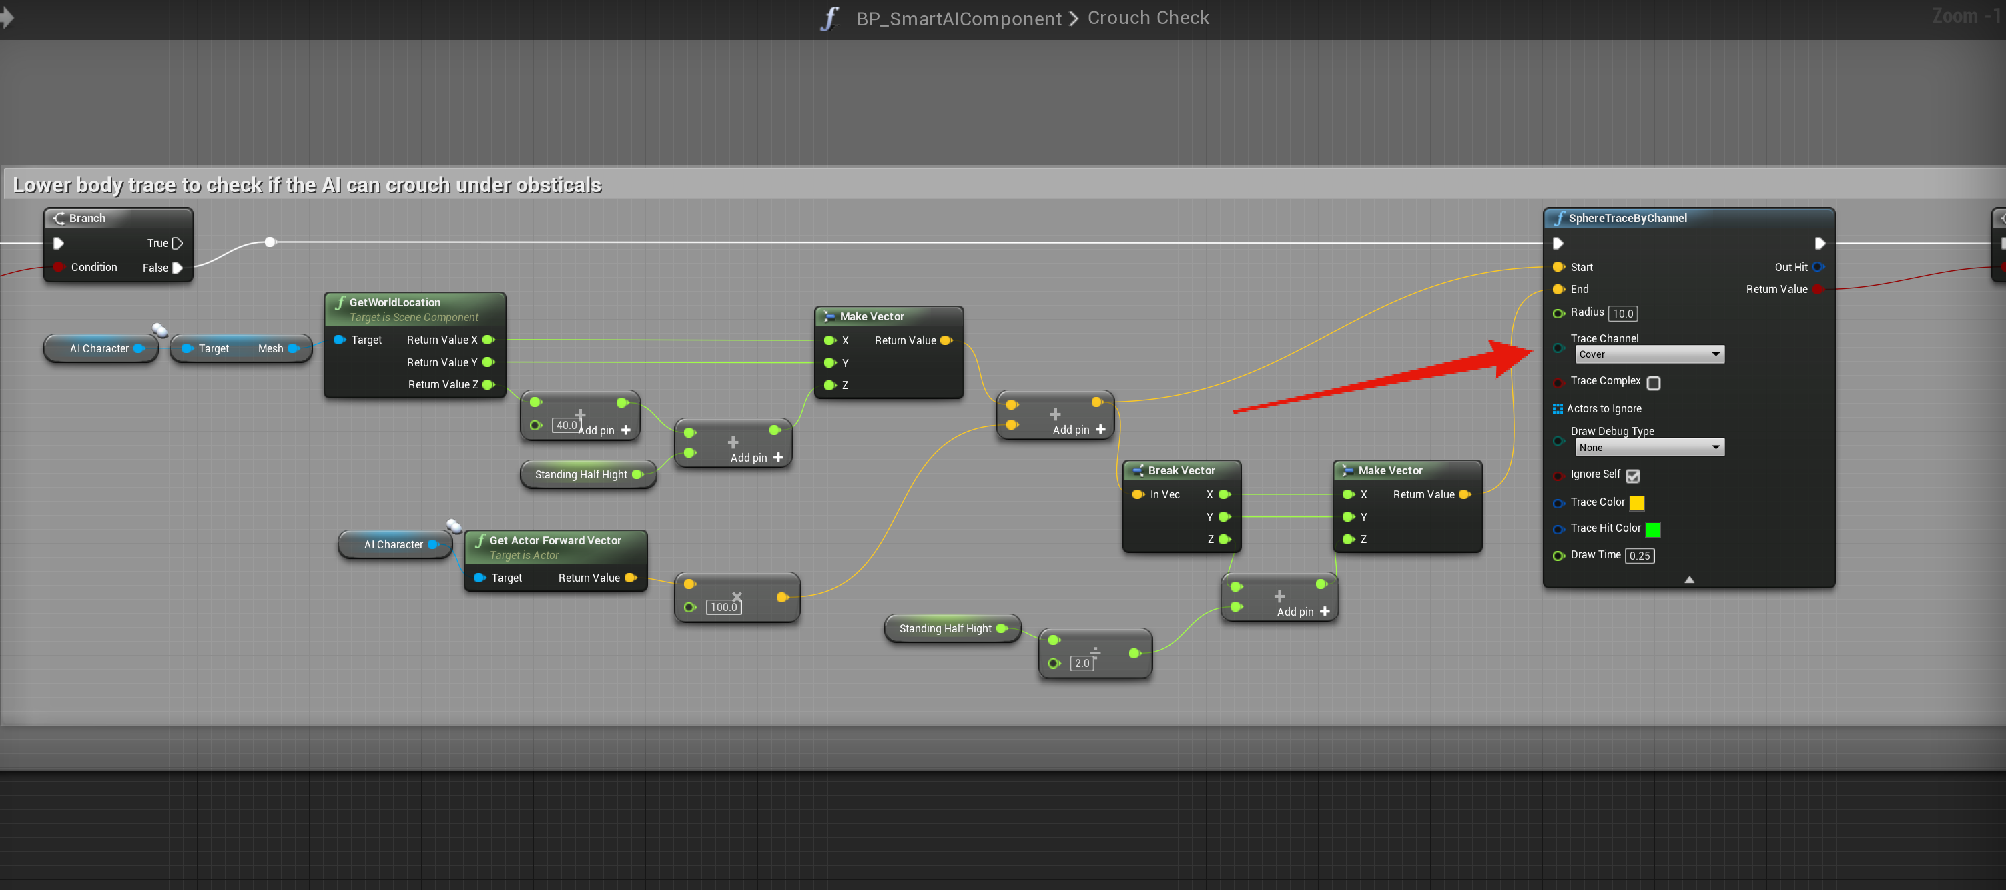
Task: Uncheck the Ignore Self checkbox
Action: click(x=1633, y=476)
